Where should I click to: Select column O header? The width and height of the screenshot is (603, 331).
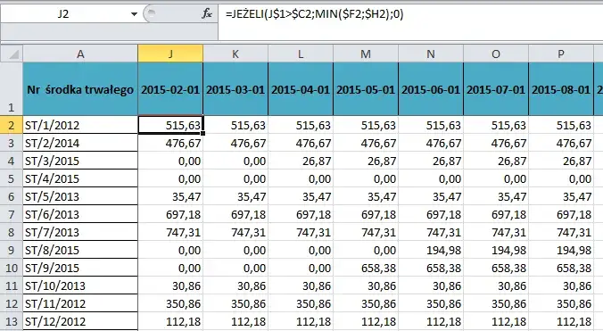click(x=496, y=54)
